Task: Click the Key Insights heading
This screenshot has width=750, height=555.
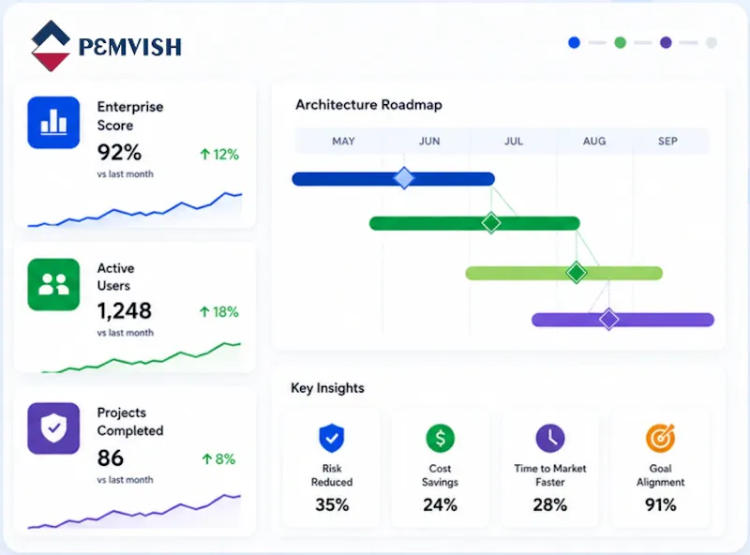Action: [x=327, y=388]
